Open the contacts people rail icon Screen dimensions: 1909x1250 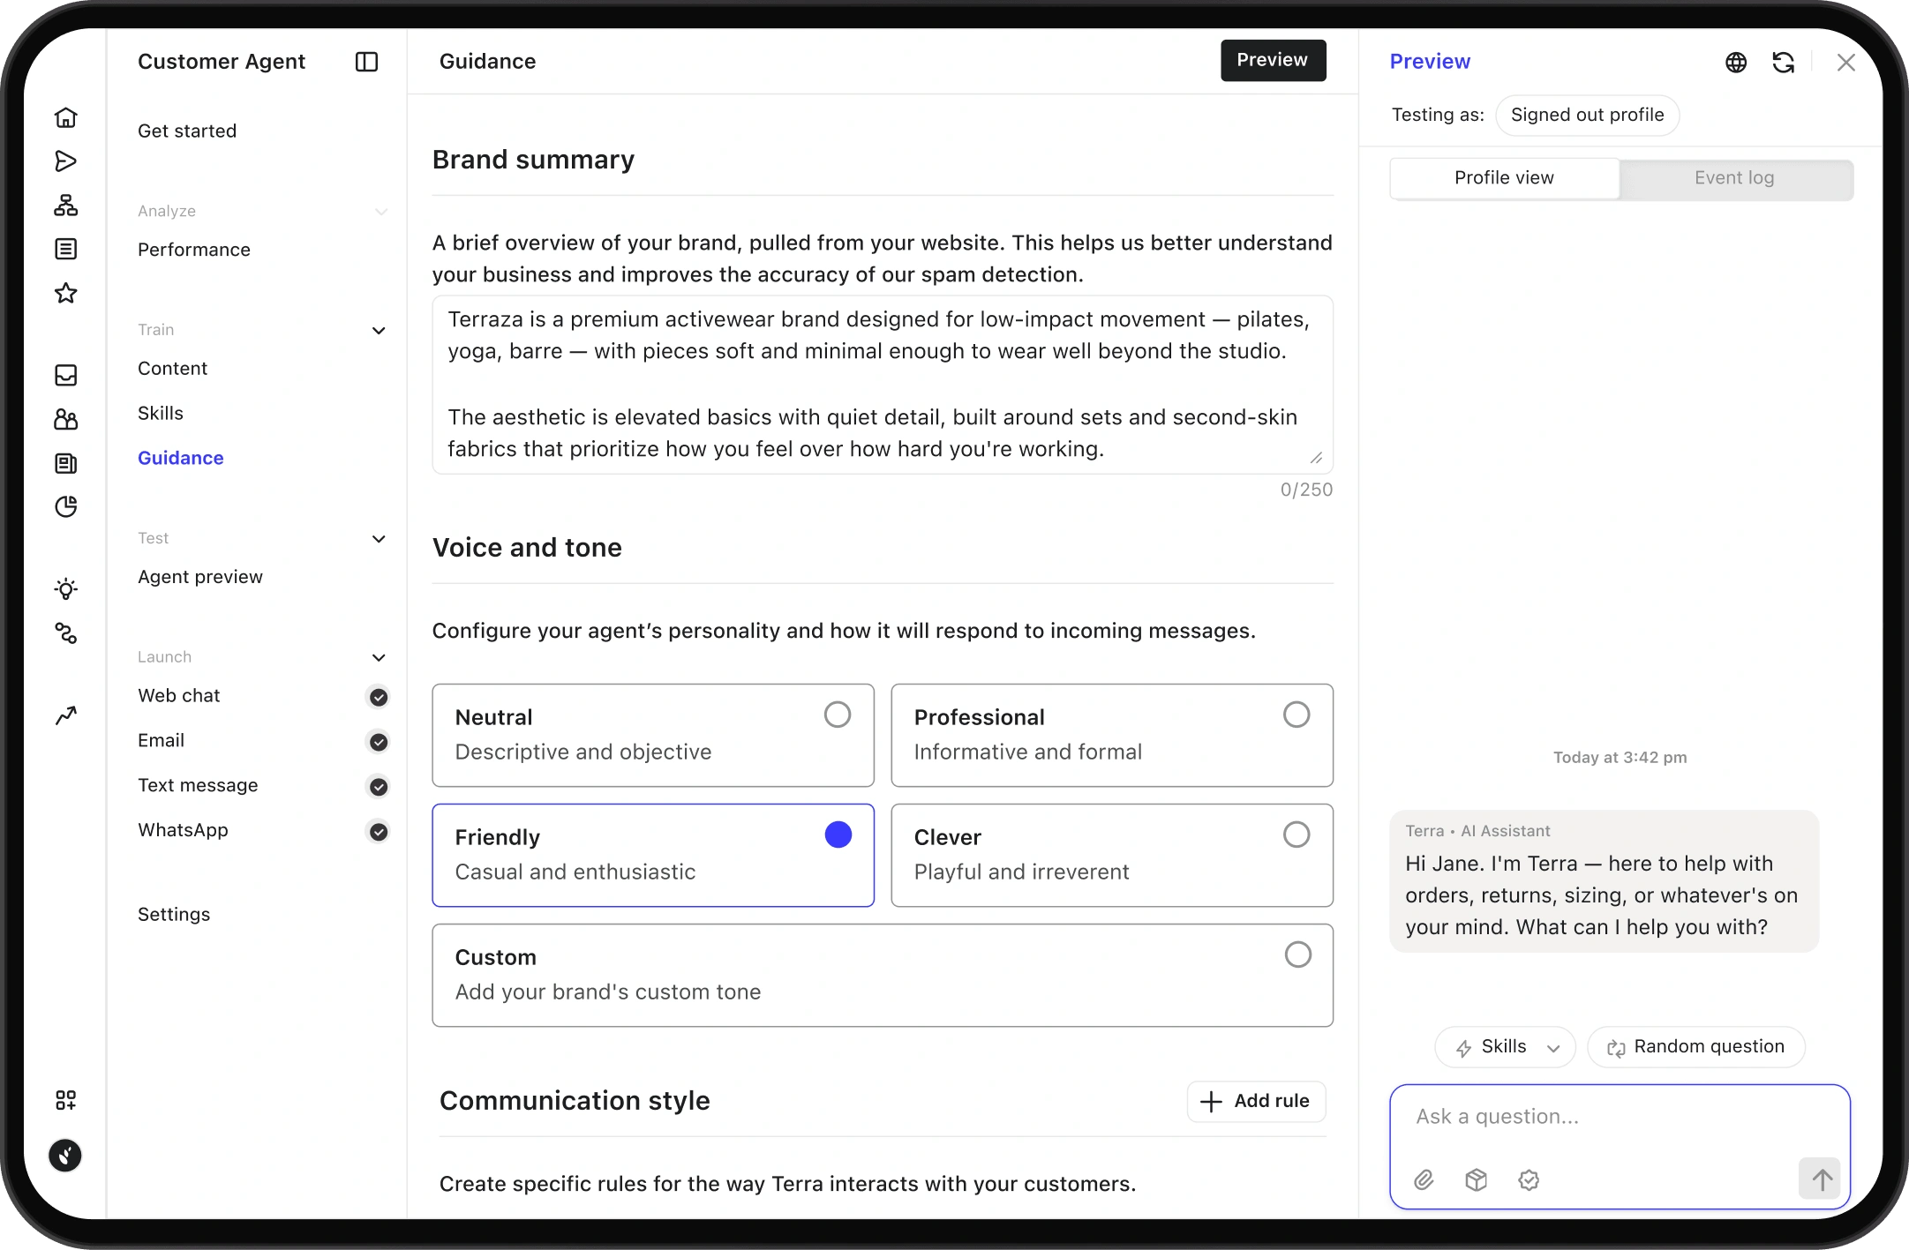coord(66,419)
